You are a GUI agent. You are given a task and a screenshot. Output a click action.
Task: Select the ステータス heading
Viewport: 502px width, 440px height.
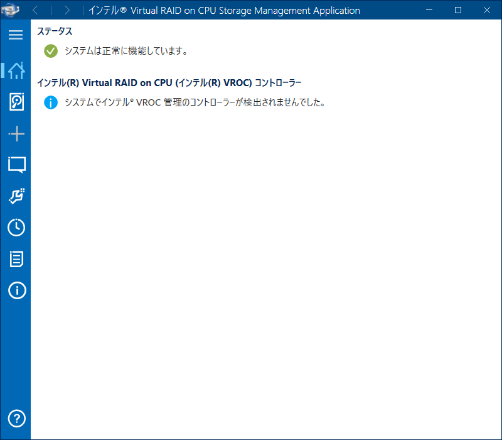point(55,31)
